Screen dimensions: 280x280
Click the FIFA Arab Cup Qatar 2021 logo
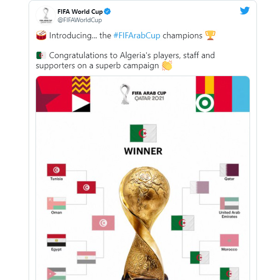tap(143, 95)
